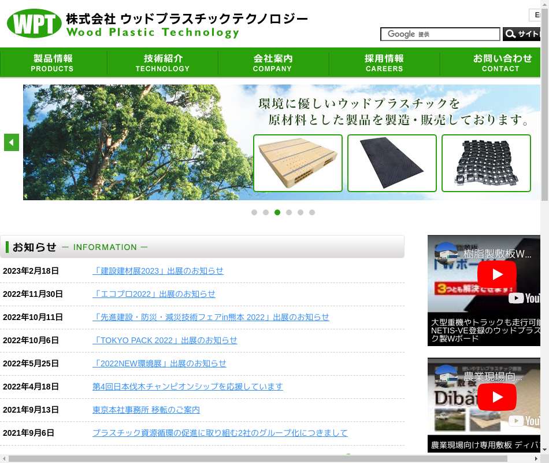Play the resin board W-board YouTube video
Viewport: 549px width, 463px height.
(496, 274)
